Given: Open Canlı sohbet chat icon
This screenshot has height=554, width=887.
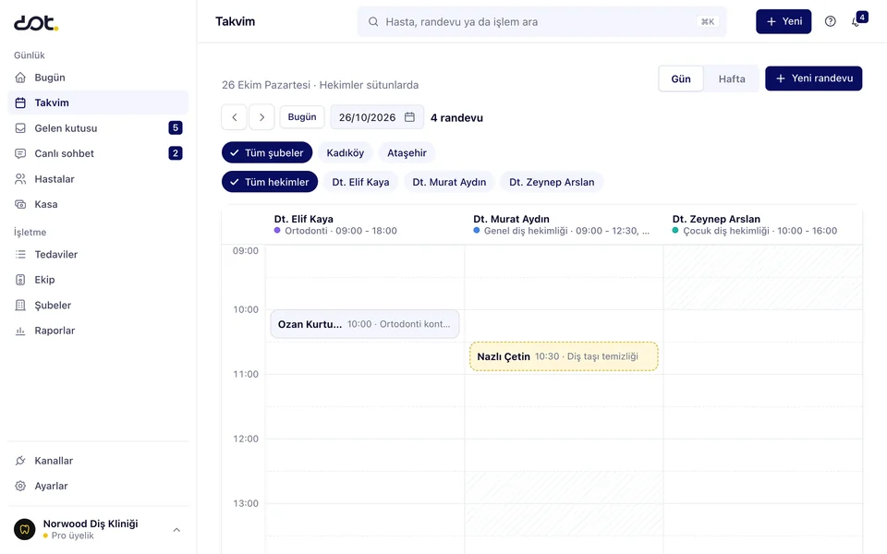Looking at the screenshot, I should pos(20,154).
